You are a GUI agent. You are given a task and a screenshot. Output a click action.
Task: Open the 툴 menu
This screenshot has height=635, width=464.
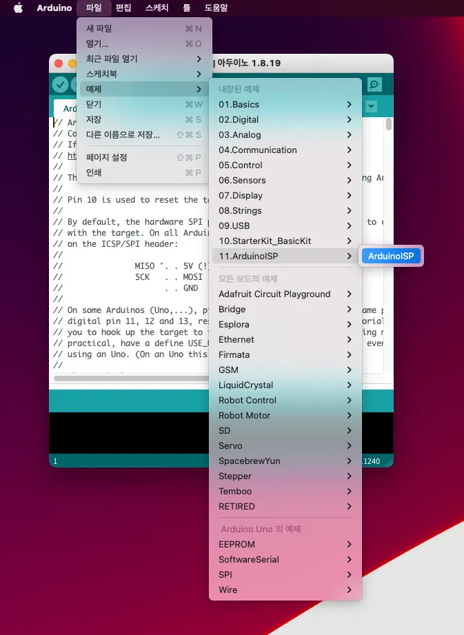coord(187,8)
